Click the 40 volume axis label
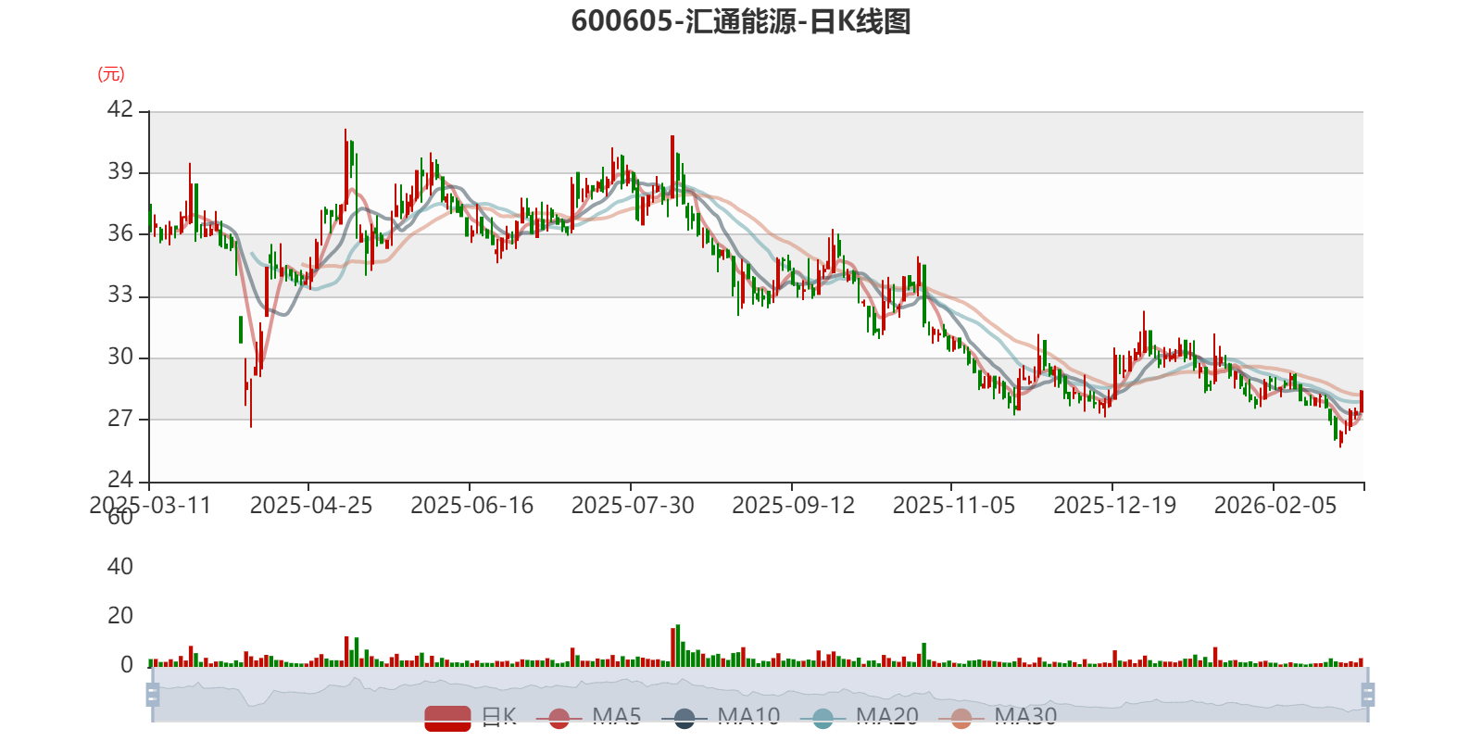Screen dimensions: 1482x741 click(x=120, y=567)
